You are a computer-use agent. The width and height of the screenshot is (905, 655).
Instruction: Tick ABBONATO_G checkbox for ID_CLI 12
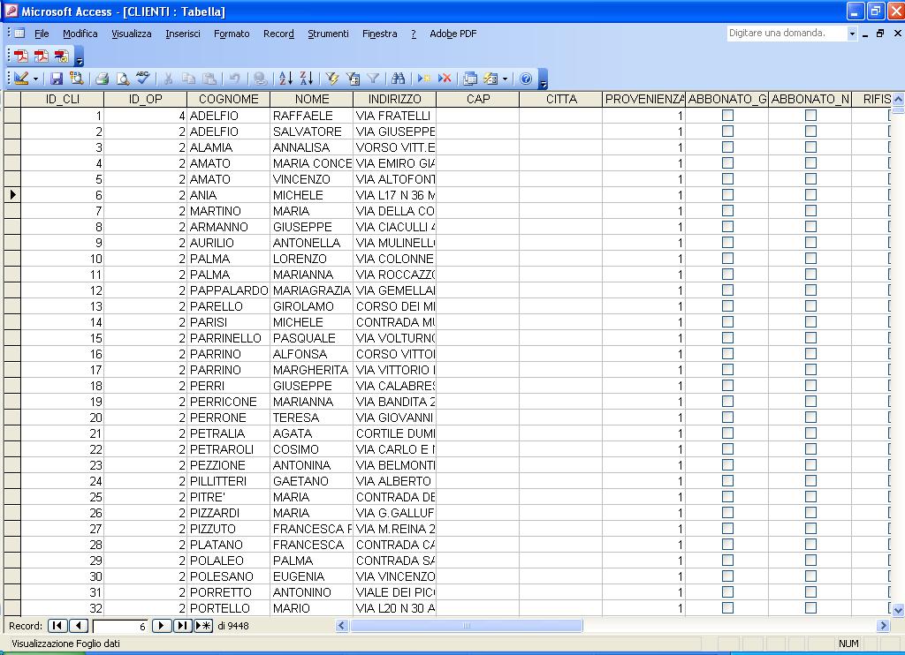(x=728, y=290)
